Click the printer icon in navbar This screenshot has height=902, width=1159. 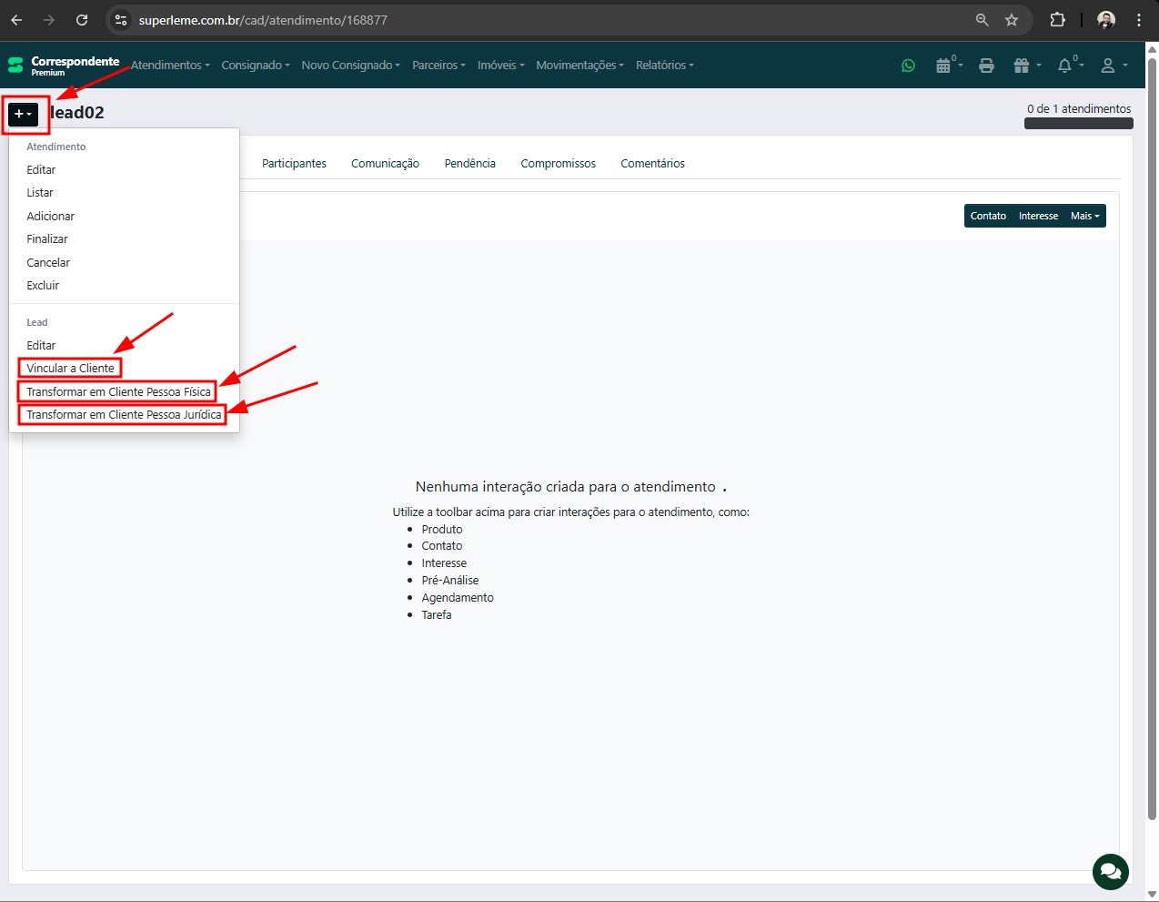986,66
